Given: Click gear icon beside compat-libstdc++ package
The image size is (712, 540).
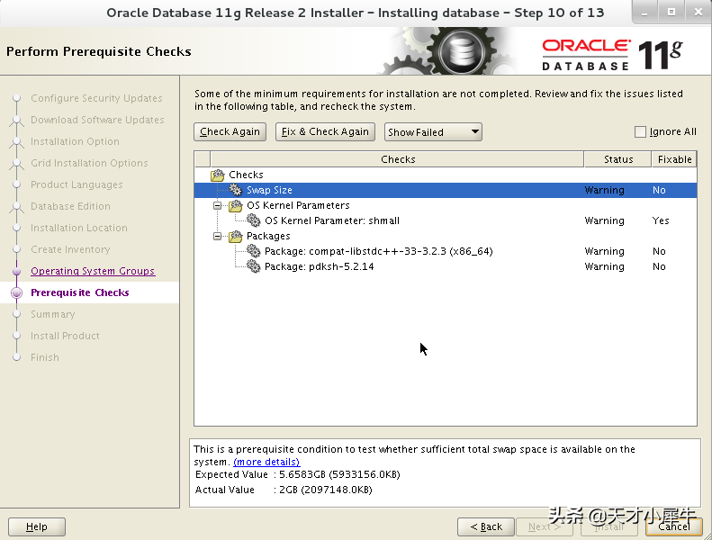Looking at the screenshot, I should click(x=253, y=251).
